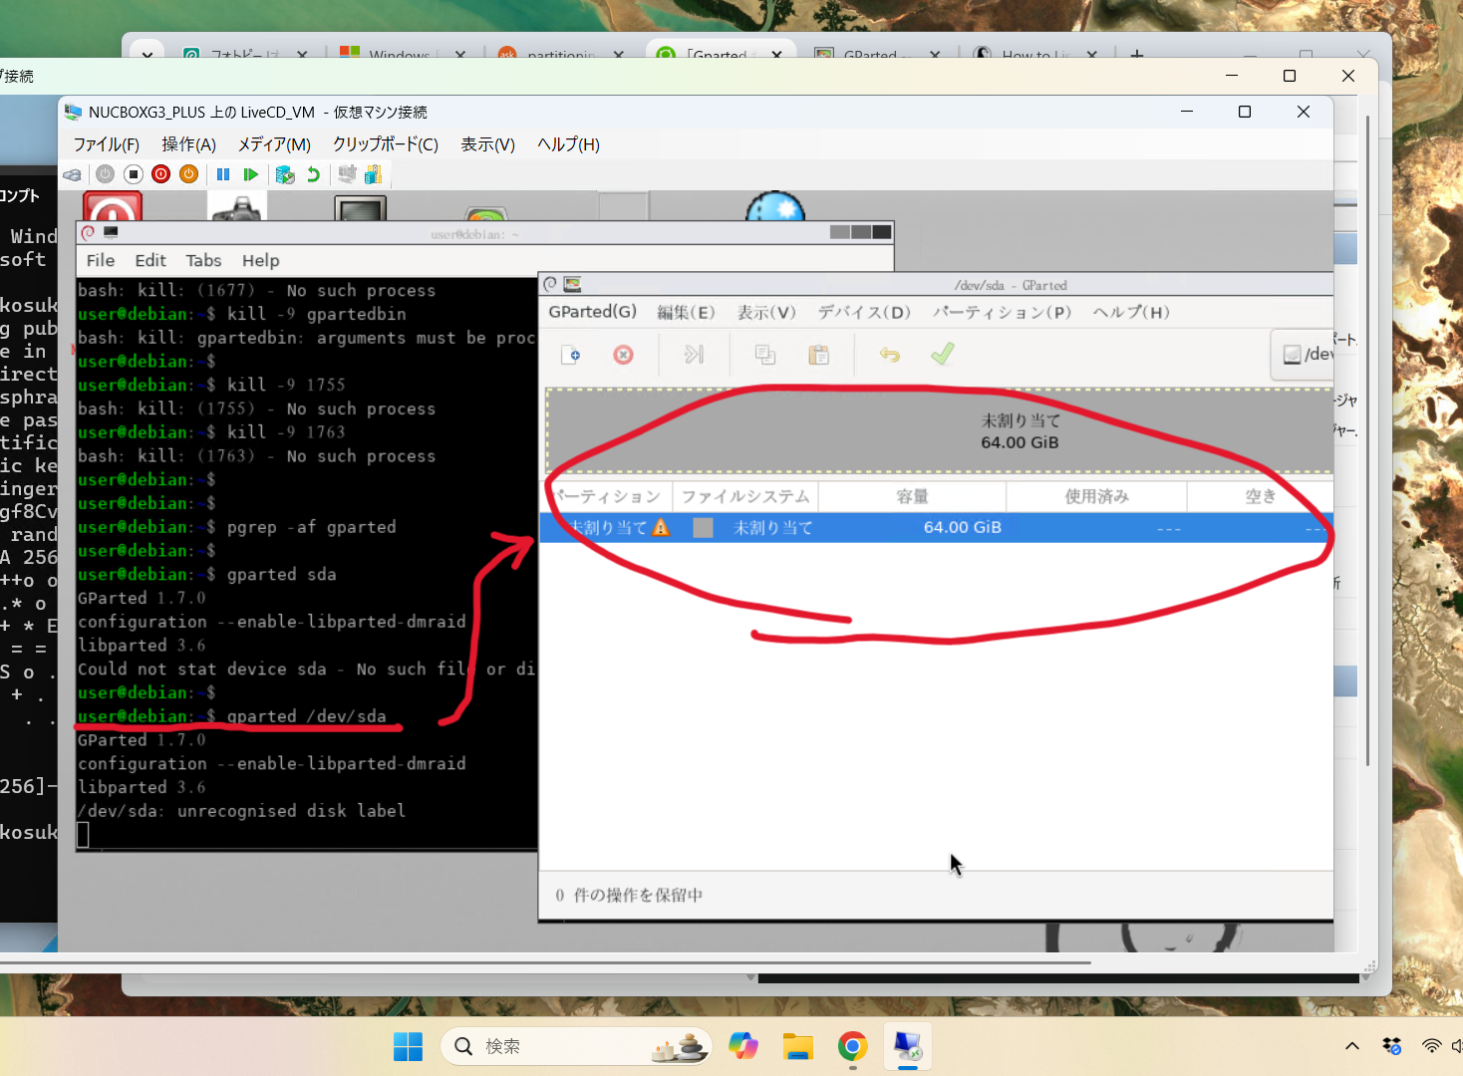This screenshot has width=1463, height=1076.
Task: Click the orange Save state icon
Action: point(188,174)
